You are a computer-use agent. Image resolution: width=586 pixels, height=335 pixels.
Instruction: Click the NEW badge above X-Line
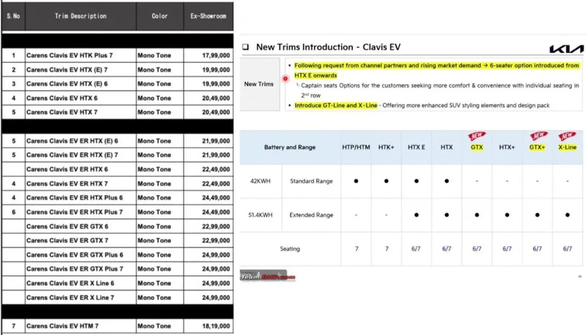(567, 136)
